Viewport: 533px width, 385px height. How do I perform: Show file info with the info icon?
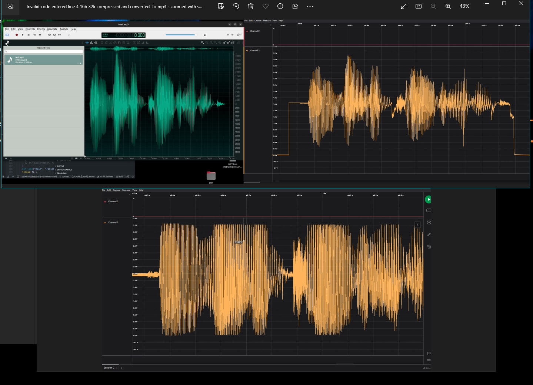click(280, 6)
